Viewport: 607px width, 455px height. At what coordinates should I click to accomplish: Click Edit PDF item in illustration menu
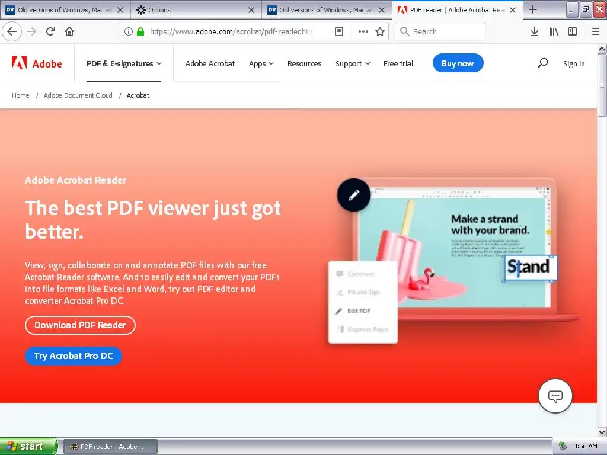pyautogui.click(x=359, y=310)
